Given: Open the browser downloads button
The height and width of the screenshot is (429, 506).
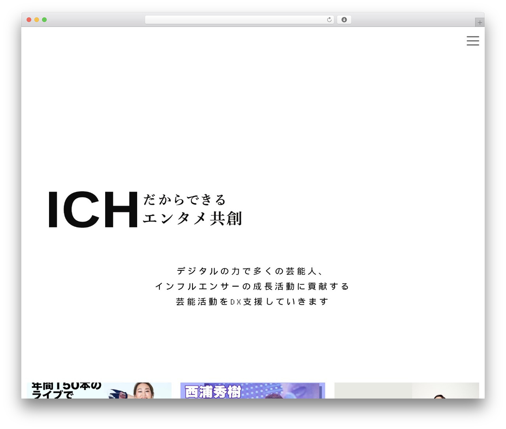Looking at the screenshot, I should click(x=344, y=20).
